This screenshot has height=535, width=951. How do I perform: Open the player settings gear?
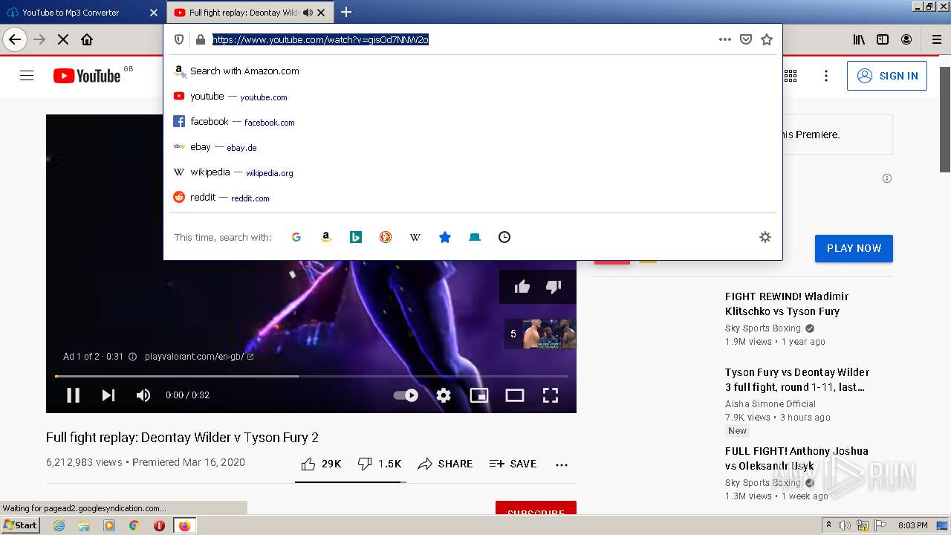[x=444, y=395]
